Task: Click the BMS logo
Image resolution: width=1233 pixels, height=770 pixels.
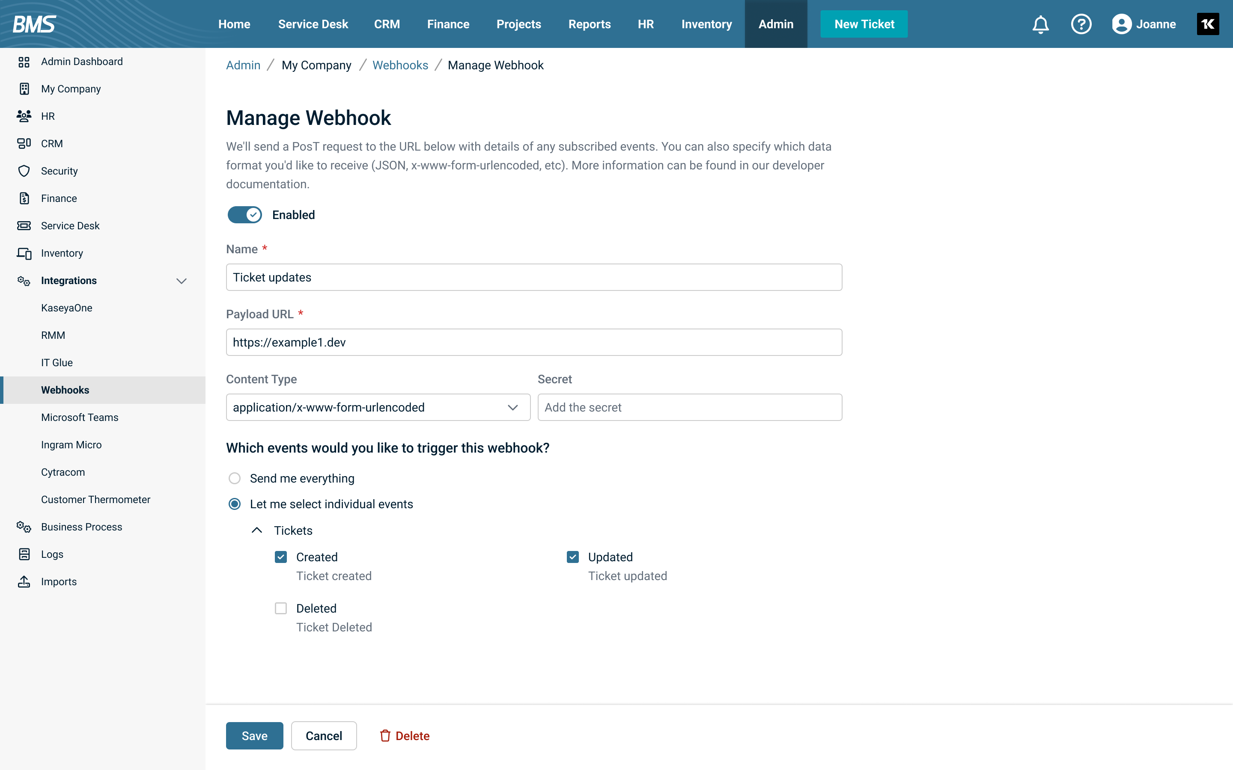Action: pos(34,24)
